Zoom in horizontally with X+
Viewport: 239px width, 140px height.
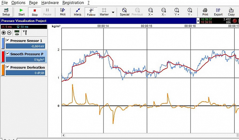pyautogui.click(x=151, y=12)
